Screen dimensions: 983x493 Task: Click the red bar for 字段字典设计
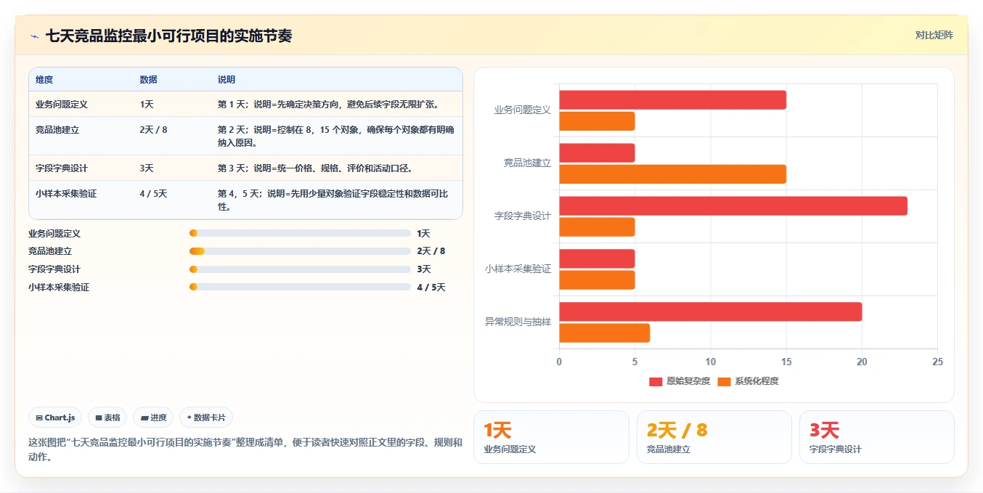733,206
